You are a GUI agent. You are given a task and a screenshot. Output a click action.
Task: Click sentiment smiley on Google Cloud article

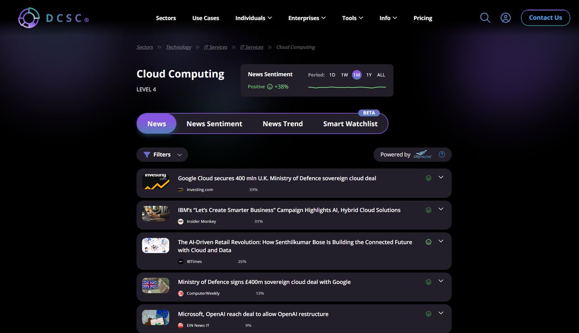click(428, 178)
